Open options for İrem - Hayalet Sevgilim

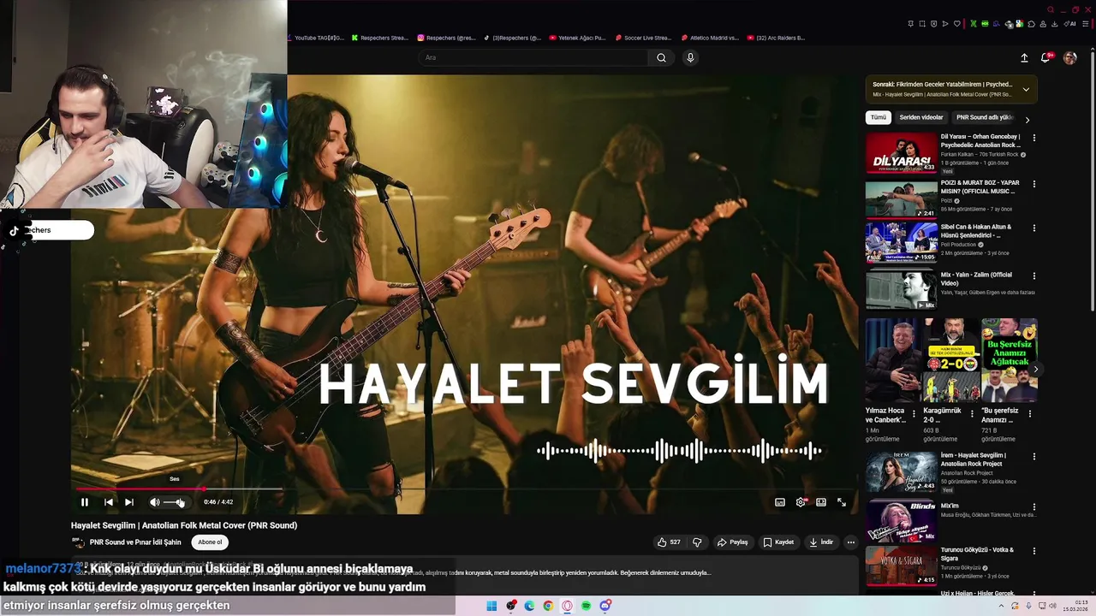[x=1033, y=457]
